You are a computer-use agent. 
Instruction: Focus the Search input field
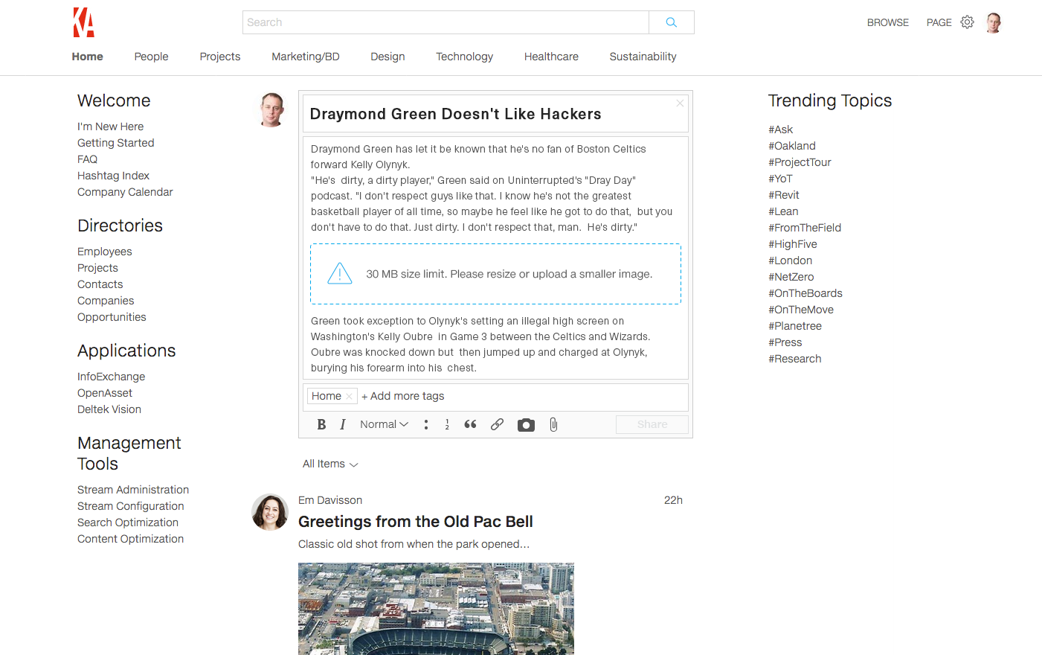point(445,22)
